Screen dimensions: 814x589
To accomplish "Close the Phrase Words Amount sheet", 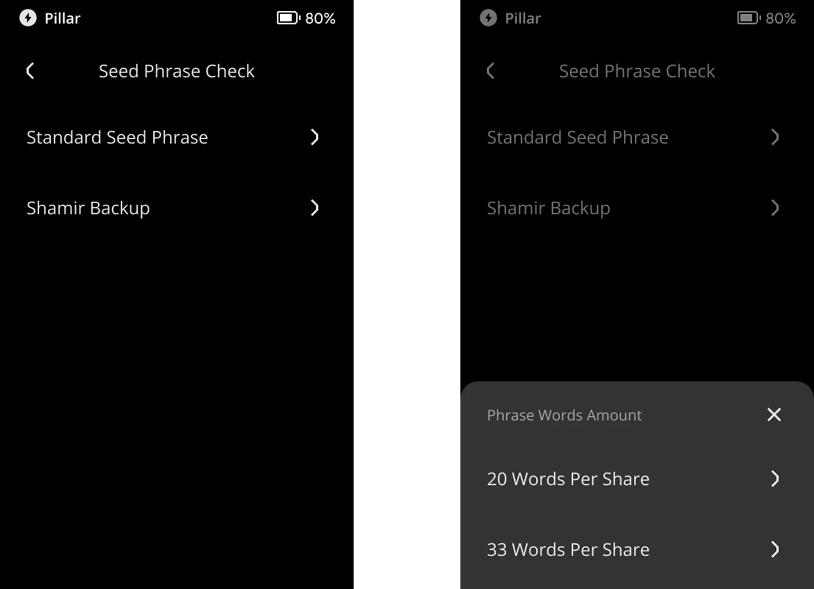I will click(774, 415).
